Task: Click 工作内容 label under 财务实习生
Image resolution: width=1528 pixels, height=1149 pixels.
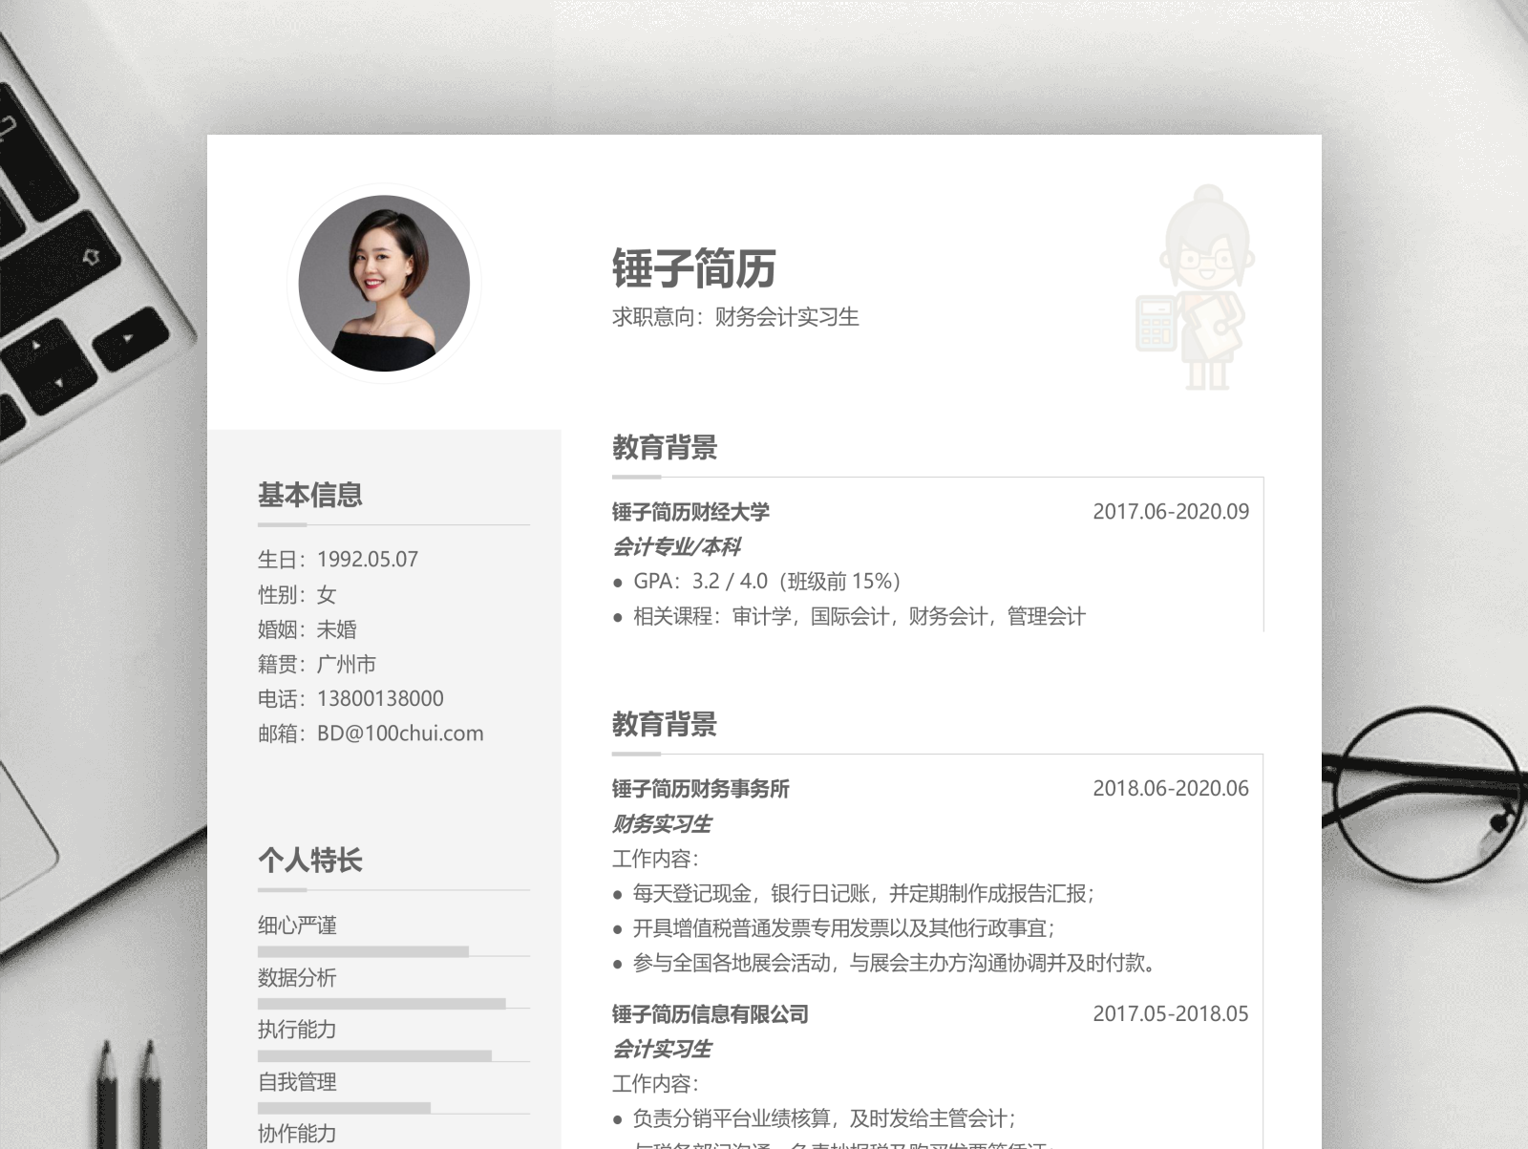Action: [x=656, y=859]
